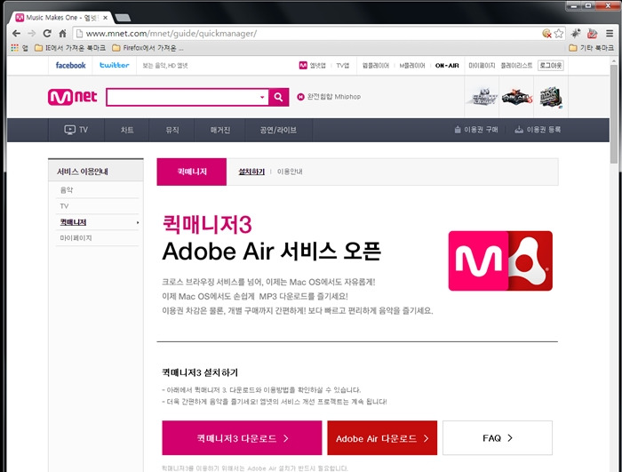
Task: Click the vertical page scrollbar thumb
Action: [x=614, y=115]
